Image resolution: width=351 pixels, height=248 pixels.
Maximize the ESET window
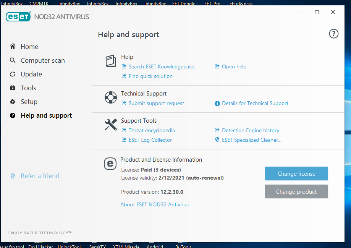[x=317, y=12]
